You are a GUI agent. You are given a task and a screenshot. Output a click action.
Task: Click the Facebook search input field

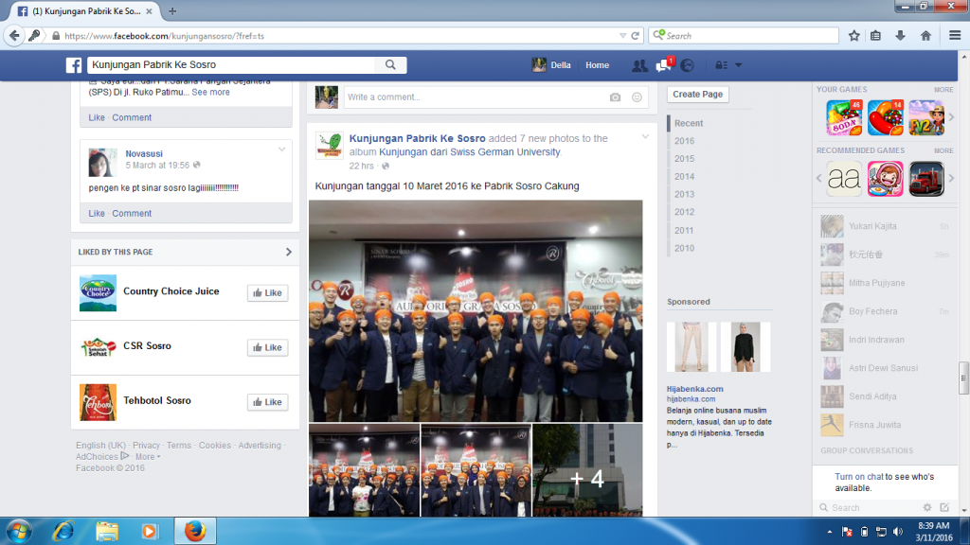click(x=231, y=65)
